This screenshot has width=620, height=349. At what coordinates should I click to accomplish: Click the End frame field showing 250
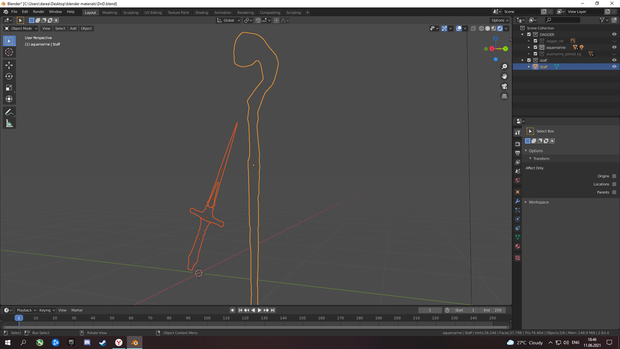(x=492, y=310)
